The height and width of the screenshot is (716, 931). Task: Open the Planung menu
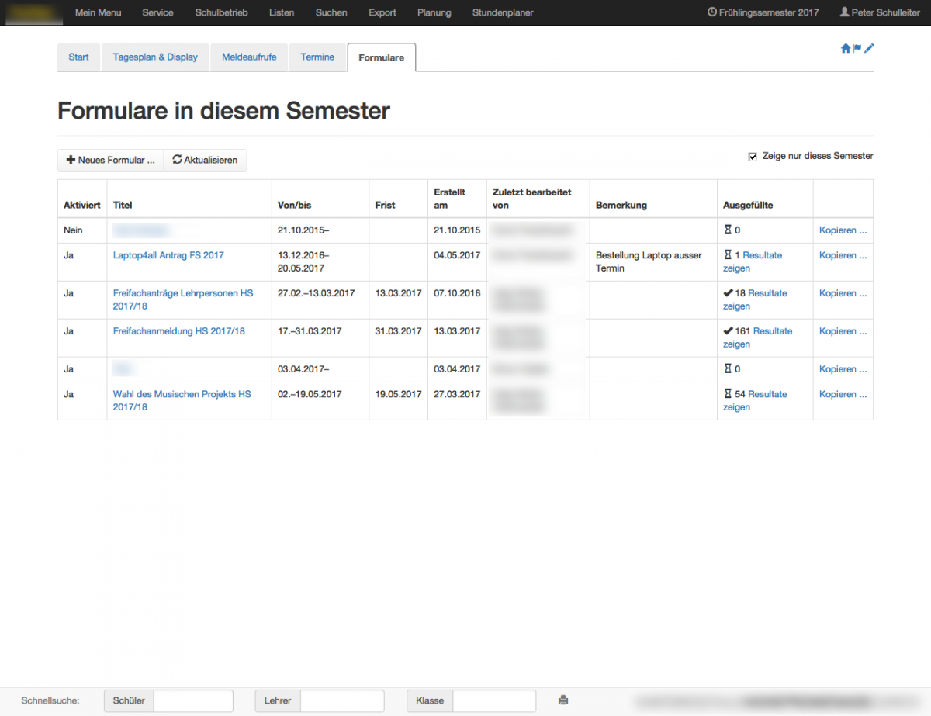434,12
